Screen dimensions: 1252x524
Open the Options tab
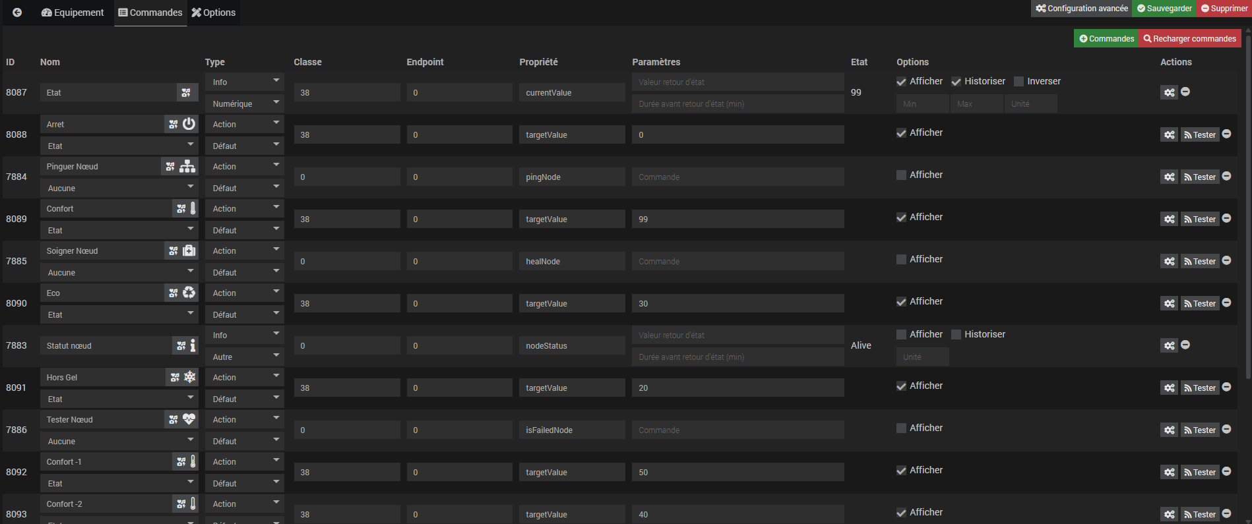[214, 13]
